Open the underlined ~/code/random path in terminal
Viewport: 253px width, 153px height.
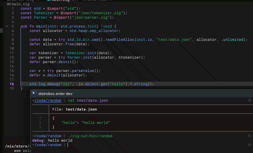[x=47, y=101]
